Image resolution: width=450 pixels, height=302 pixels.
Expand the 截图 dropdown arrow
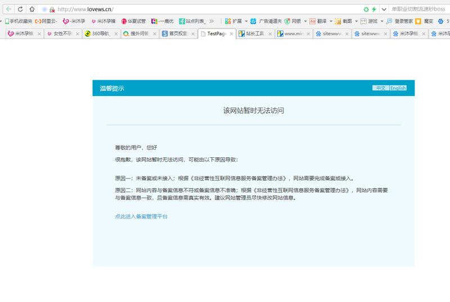click(357, 21)
